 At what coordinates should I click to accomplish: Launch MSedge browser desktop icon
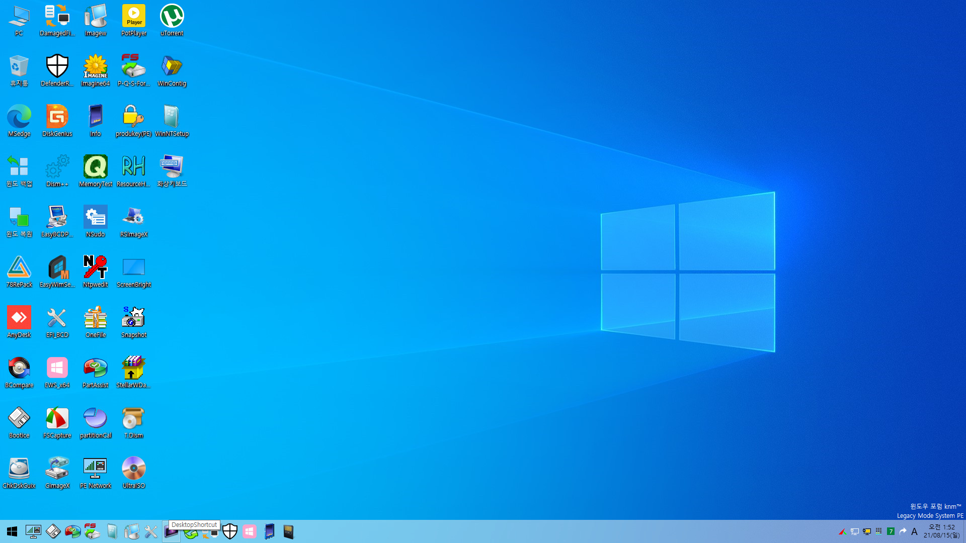click(19, 121)
